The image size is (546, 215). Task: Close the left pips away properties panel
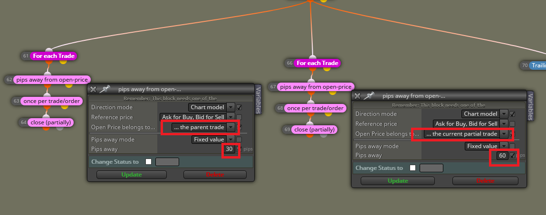93,89
